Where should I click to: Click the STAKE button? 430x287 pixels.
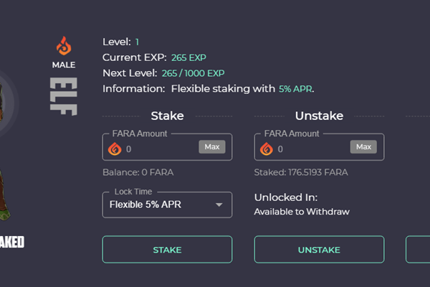(167, 250)
